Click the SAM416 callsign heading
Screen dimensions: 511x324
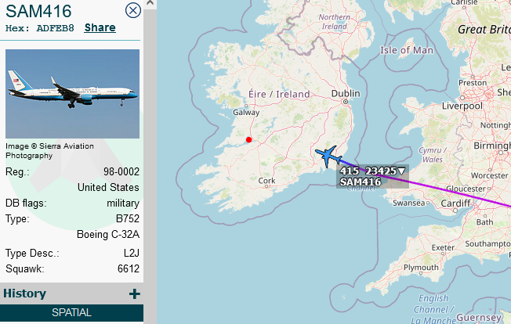point(38,11)
